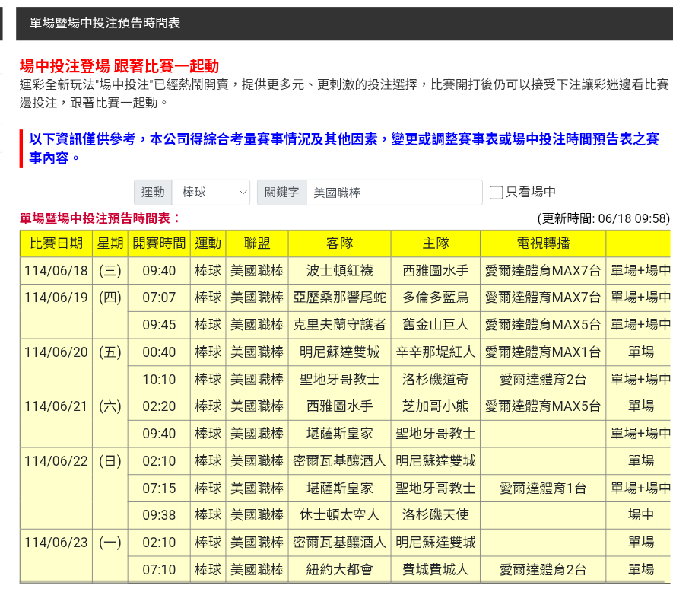The image size is (673, 611).
Task: Select home team 多倫多藍鳥
Action: tap(436, 298)
